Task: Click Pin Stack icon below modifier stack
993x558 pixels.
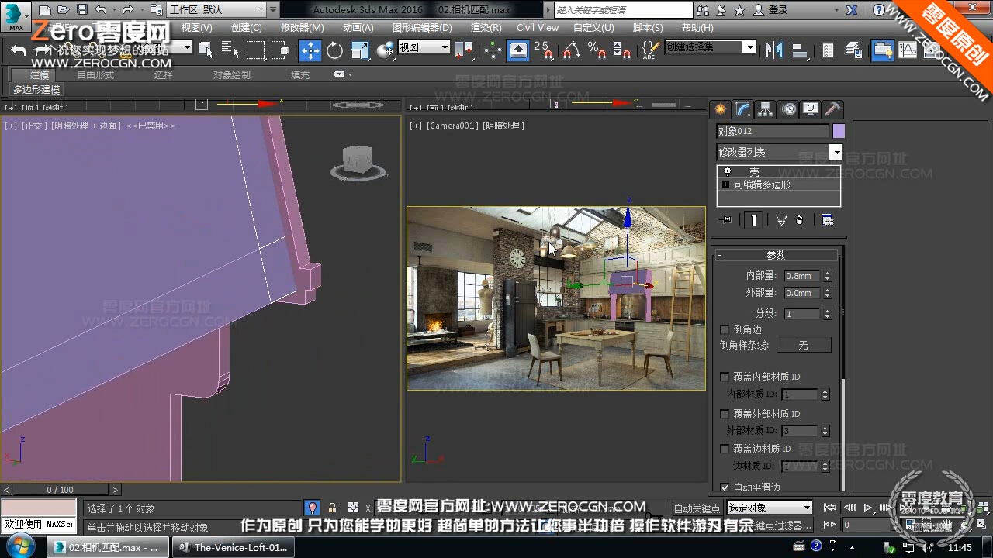Action: click(726, 220)
